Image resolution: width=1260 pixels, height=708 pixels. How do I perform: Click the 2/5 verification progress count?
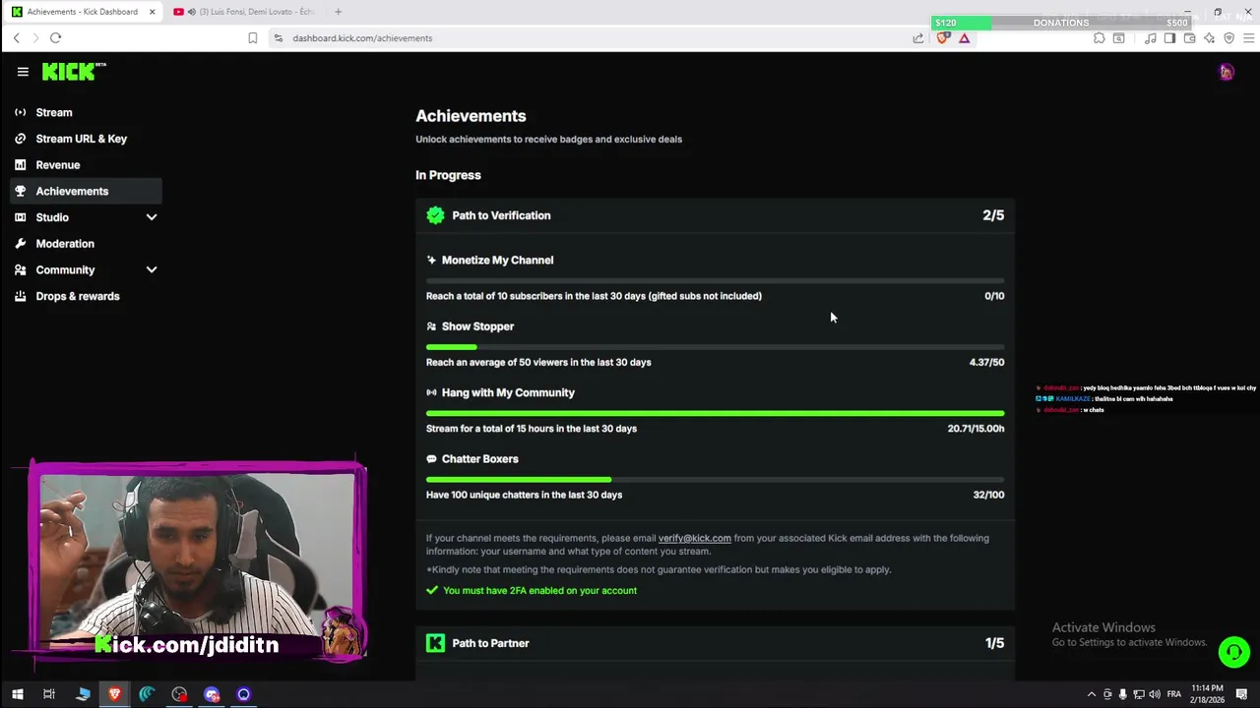(x=993, y=215)
